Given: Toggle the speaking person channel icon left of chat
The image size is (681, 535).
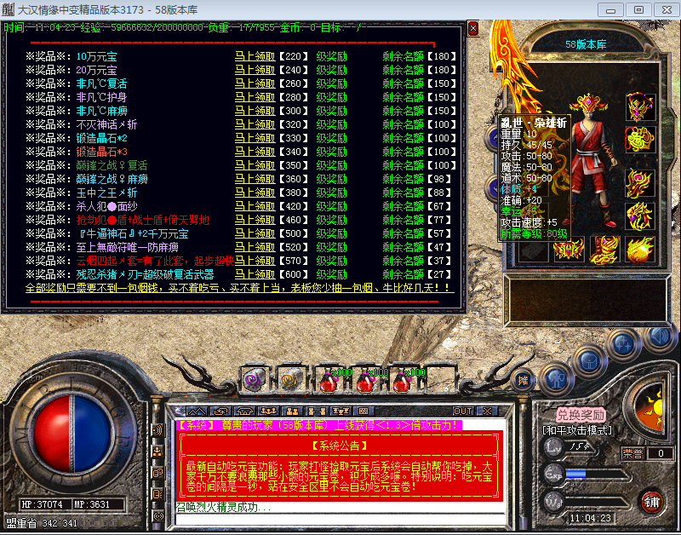Looking at the screenshot, I should click(x=157, y=494).
